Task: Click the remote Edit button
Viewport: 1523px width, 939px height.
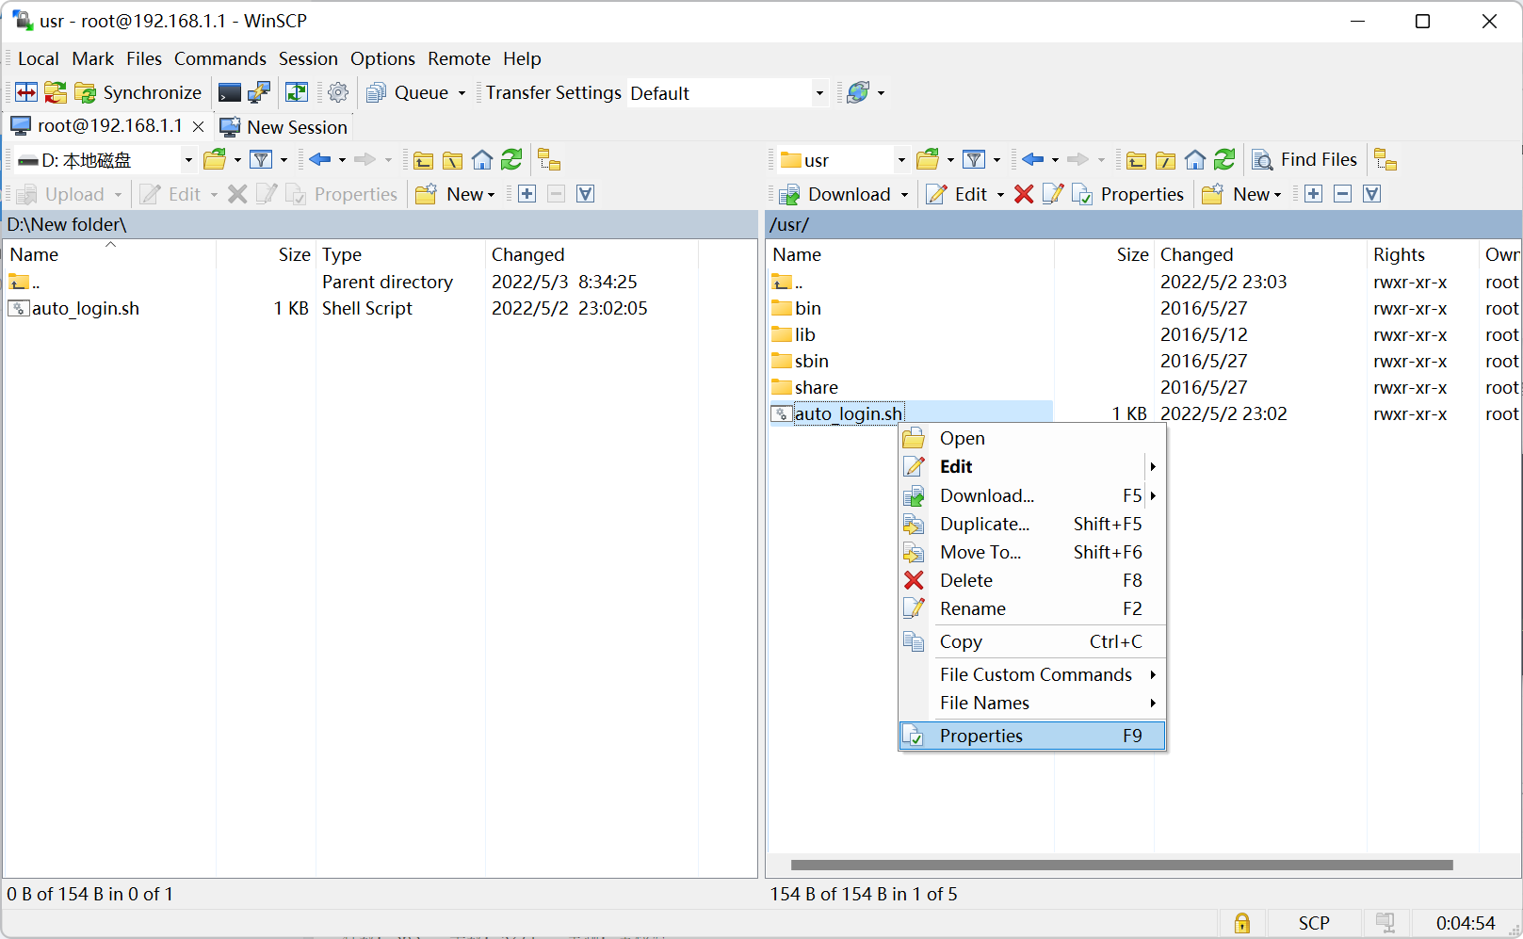Action: tap(957, 194)
